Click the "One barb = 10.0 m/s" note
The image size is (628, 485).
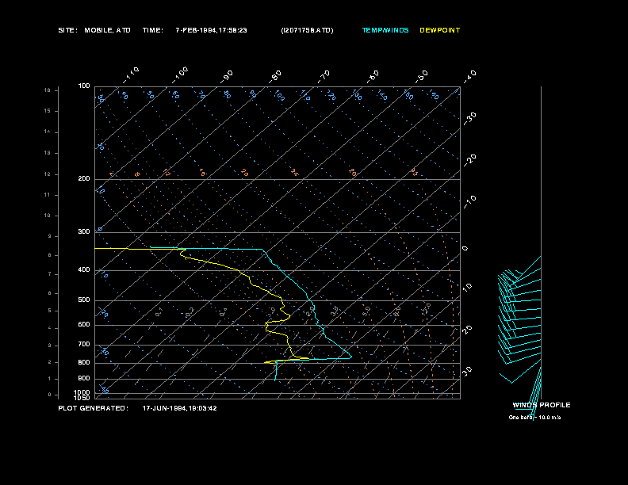click(x=534, y=418)
